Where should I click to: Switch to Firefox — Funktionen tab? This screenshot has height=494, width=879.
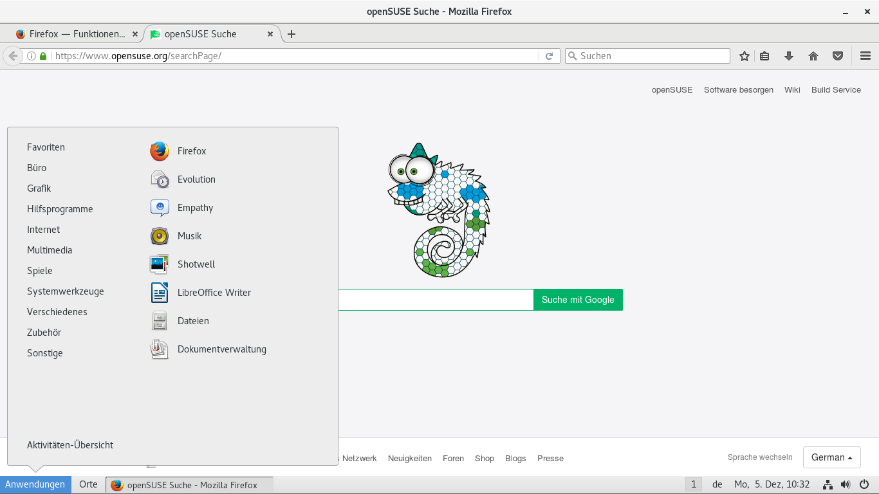click(x=77, y=34)
